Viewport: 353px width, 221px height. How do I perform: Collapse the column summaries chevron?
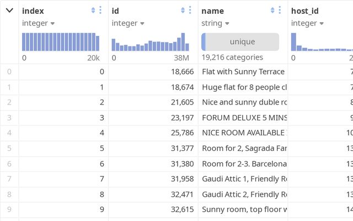click(x=9, y=10)
